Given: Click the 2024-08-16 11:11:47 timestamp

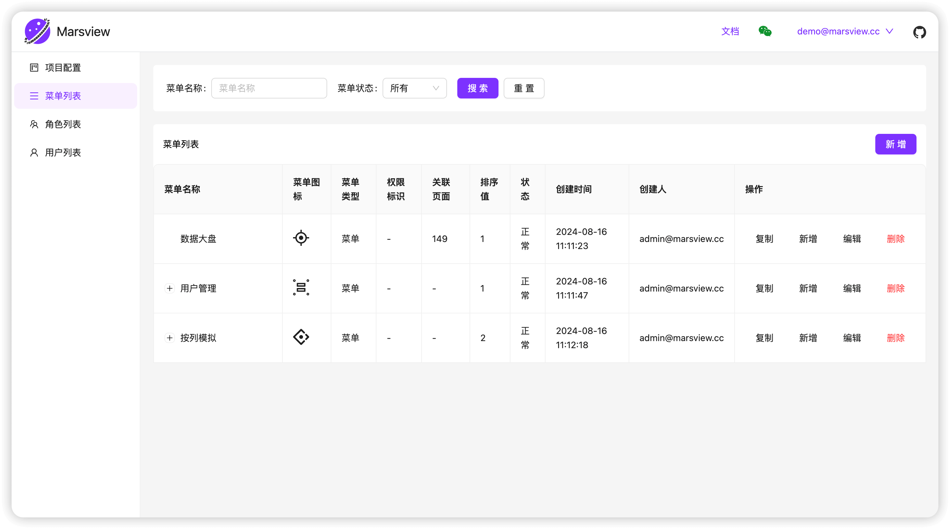Looking at the screenshot, I should pos(581,288).
